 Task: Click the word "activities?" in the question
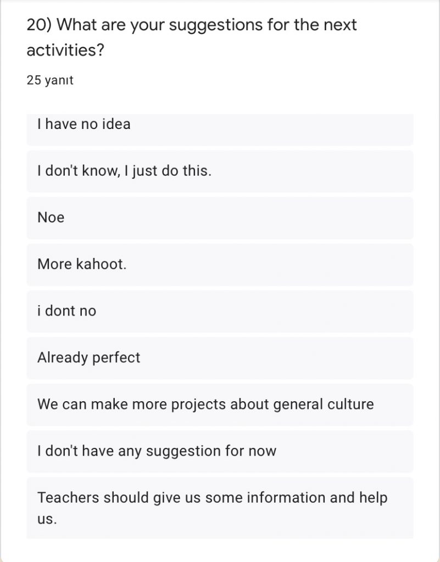[65, 50]
